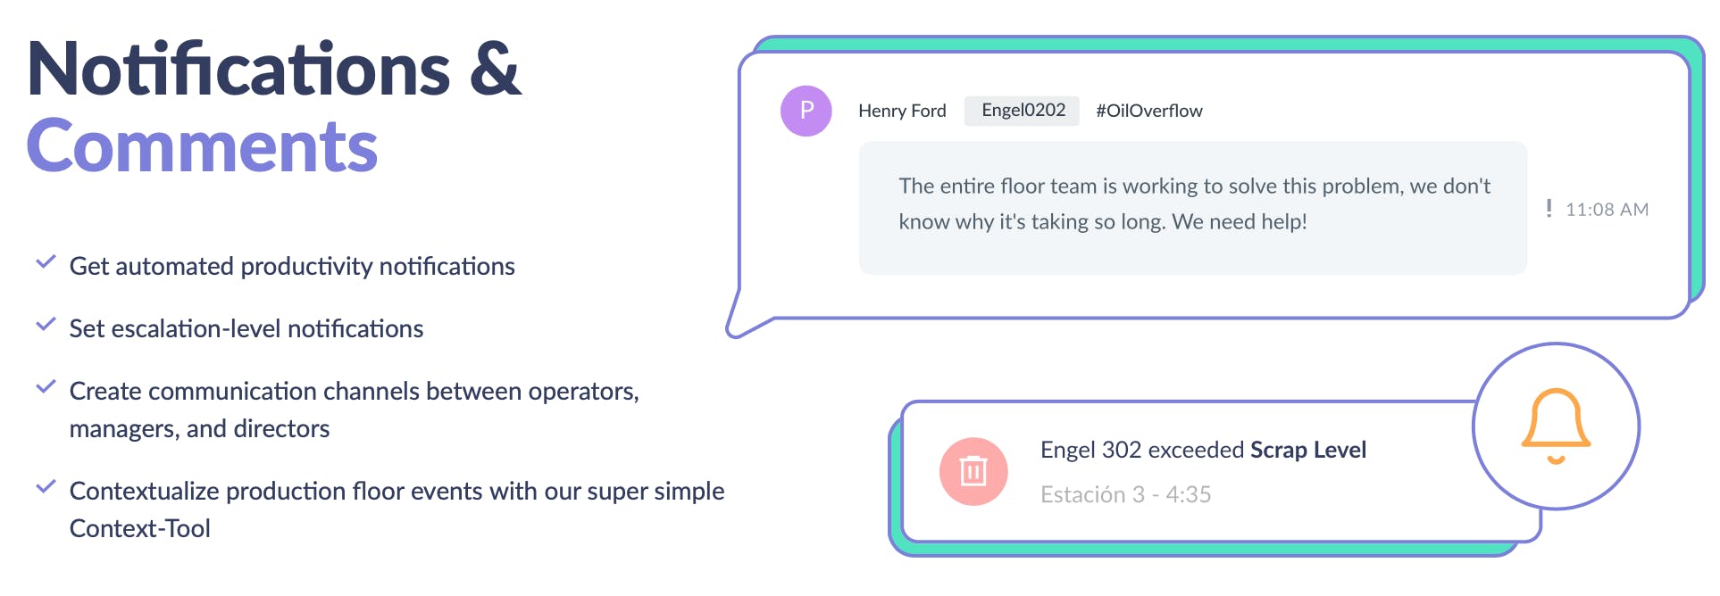Click the red trash bin icon

tap(973, 471)
